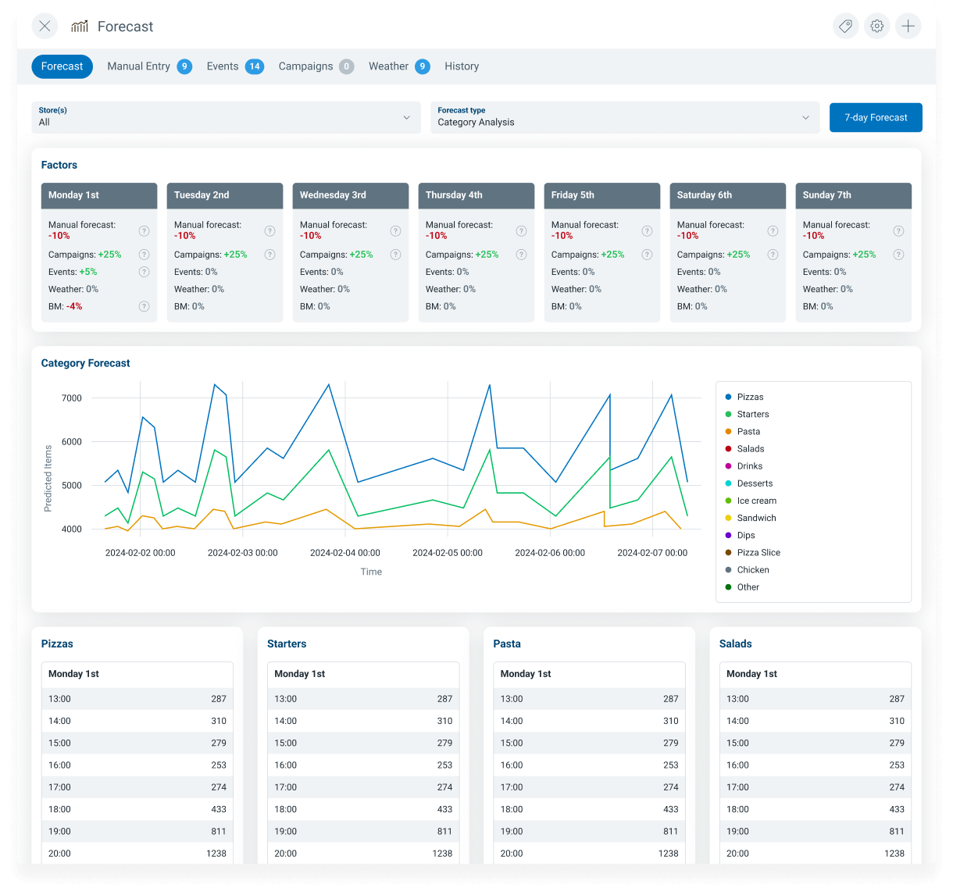Go to the Campaigns tab
953x895 pixels.
click(316, 66)
